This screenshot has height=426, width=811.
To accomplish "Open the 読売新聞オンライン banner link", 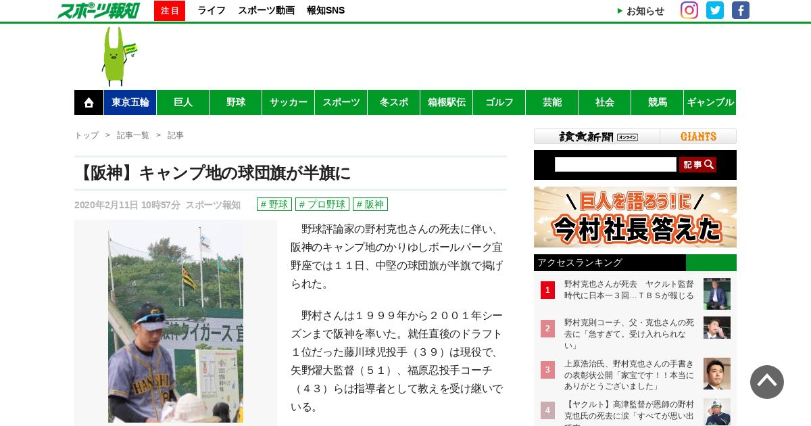I will pos(597,137).
